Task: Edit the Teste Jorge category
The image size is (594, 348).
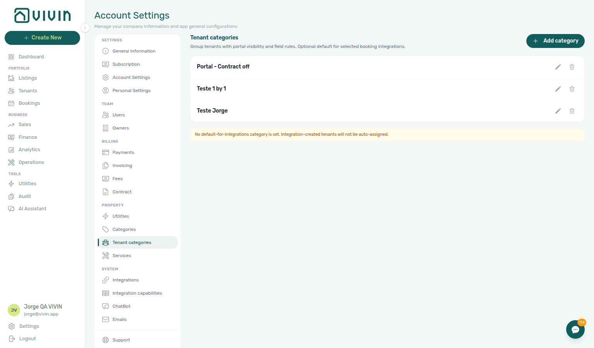Action: [x=558, y=111]
